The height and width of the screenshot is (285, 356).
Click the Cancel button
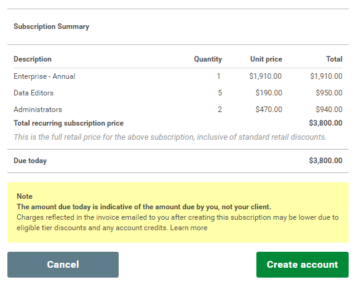coord(63,265)
